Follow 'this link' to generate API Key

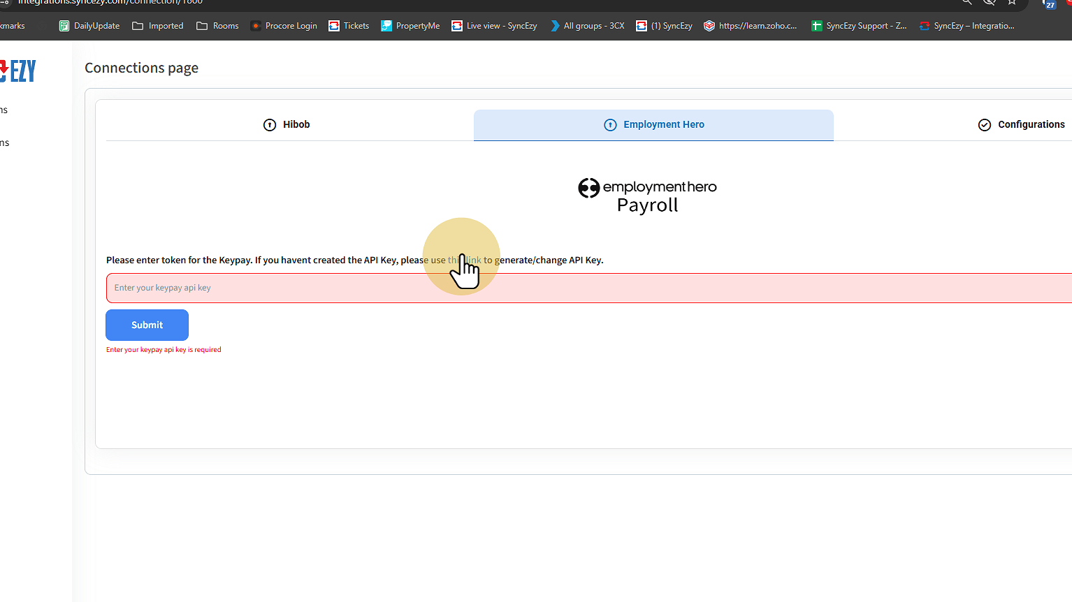[465, 260]
